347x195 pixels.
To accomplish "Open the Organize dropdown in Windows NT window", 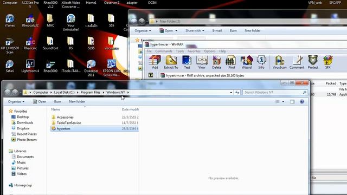I will pyautogui.click(x=16, y=101).
